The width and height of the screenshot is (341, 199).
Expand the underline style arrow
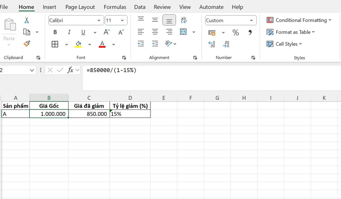(x=95, y=33)
